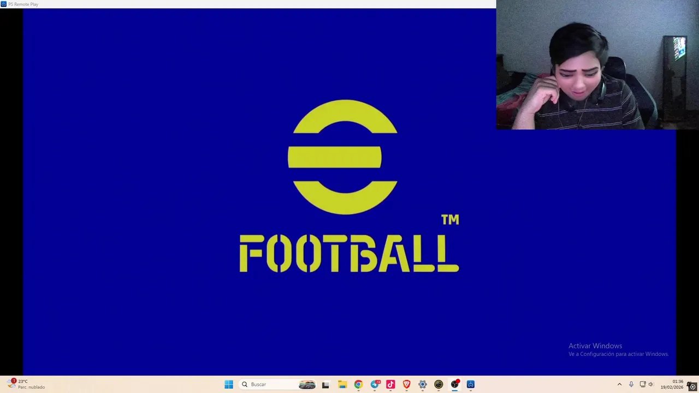Launch Google Chrome from the taskbar
699x393 pixels.
pyautogui.click(x=358, y=384)
